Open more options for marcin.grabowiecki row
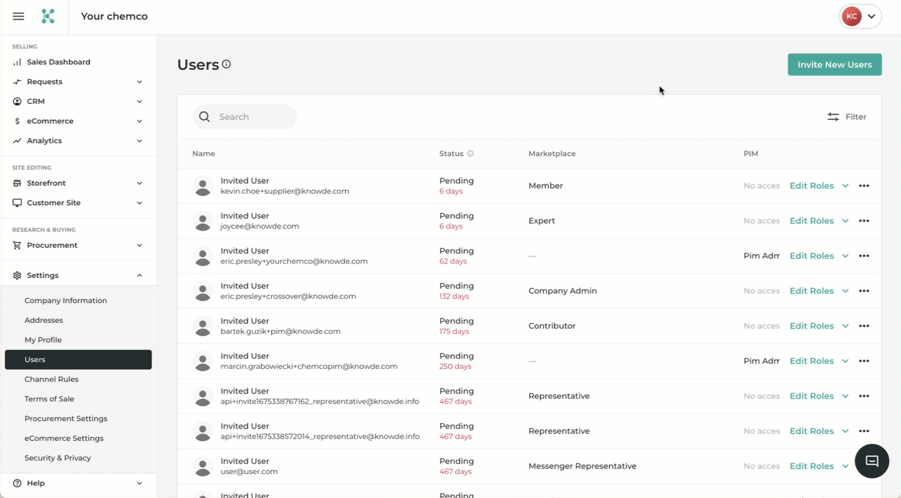The height and width of the screenshot is (498, 901). (x=864, y=361)
